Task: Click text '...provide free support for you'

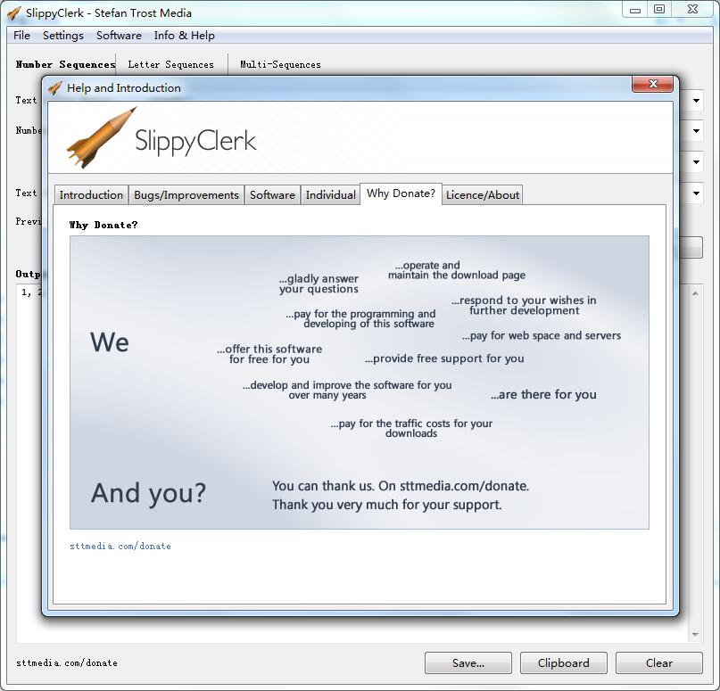Action: (444, 358)
